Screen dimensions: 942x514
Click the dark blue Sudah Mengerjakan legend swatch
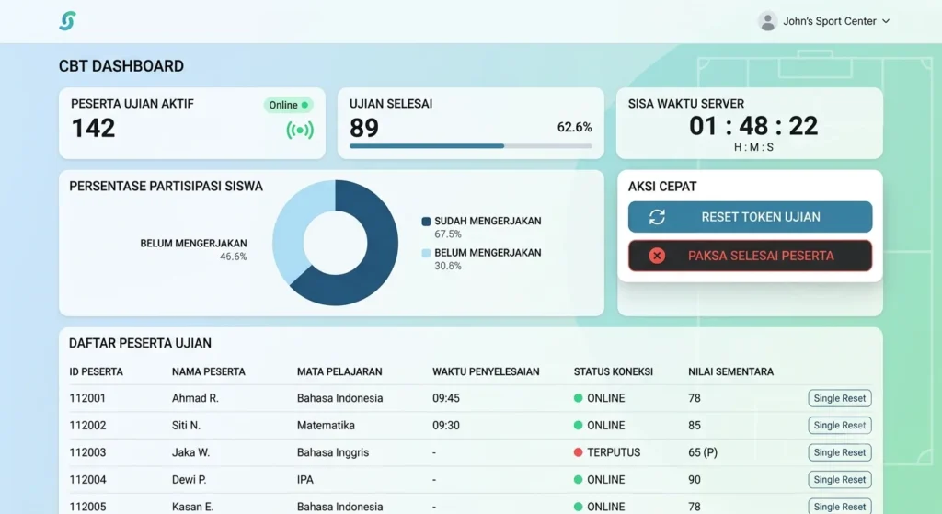click(x=426, y=221)
